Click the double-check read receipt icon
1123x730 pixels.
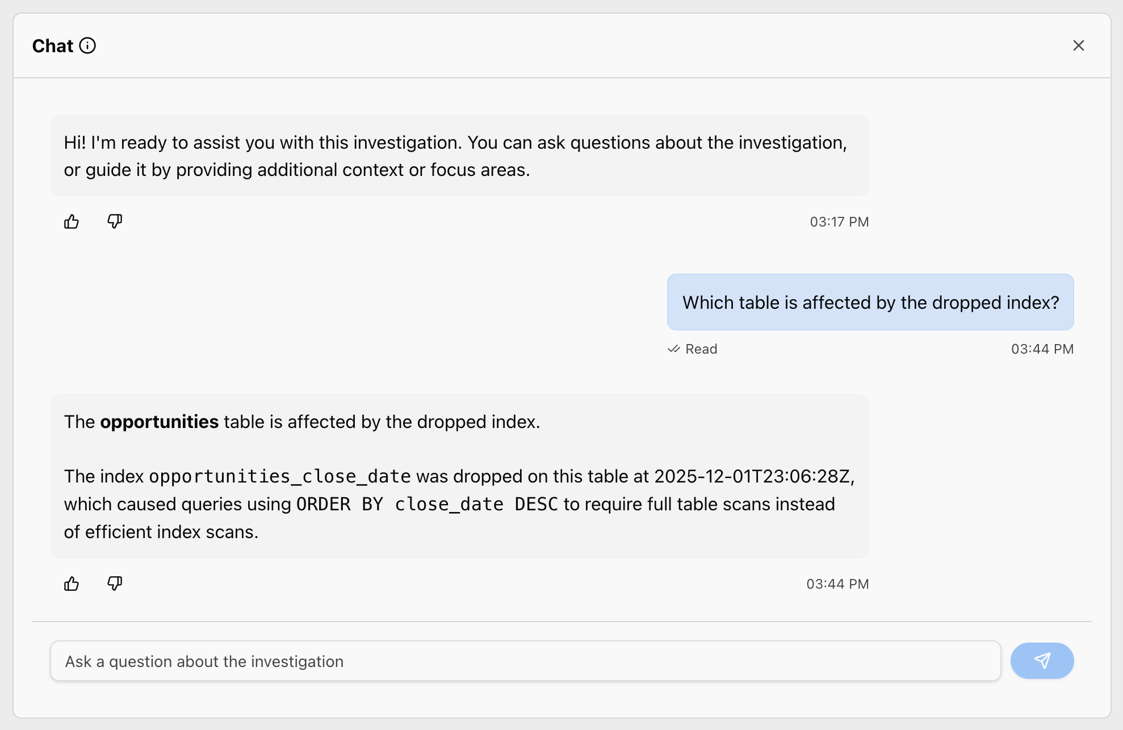[673, 349]
